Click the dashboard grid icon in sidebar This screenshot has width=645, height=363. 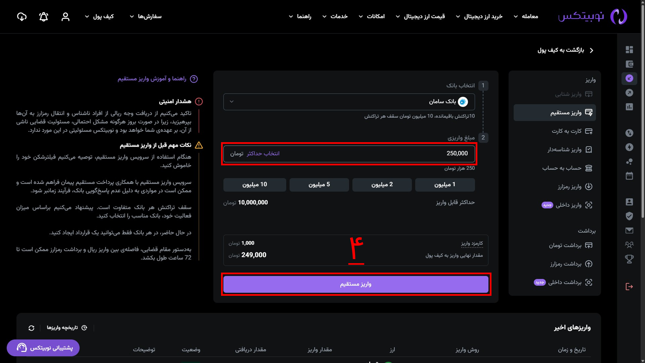pyautogui.click(x=629, y=50)
